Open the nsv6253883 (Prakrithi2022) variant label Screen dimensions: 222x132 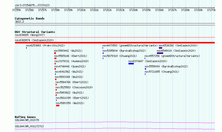point(45,45)
